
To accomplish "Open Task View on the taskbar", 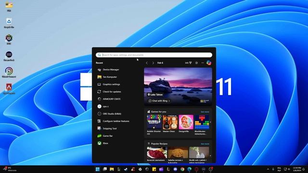I will (105, 169).
